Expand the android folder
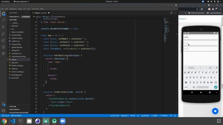The width and height of the screenshot is (223, 125). click(15, 26)
